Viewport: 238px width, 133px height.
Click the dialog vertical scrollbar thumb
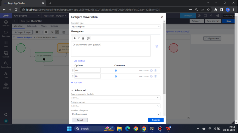164,58
